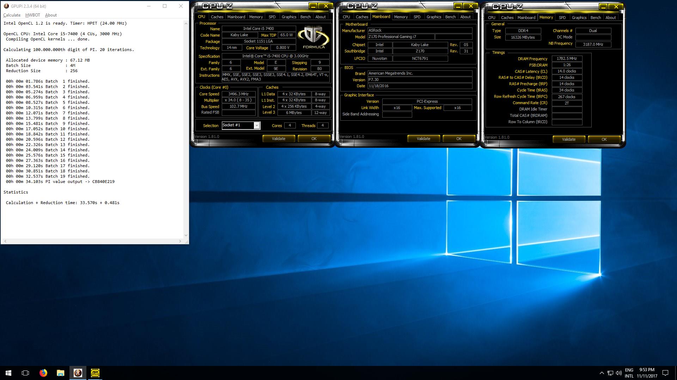This screenshot has height=380, width=677.
Task: Click Validate in the Mainboard window
Action: (423, 139)
